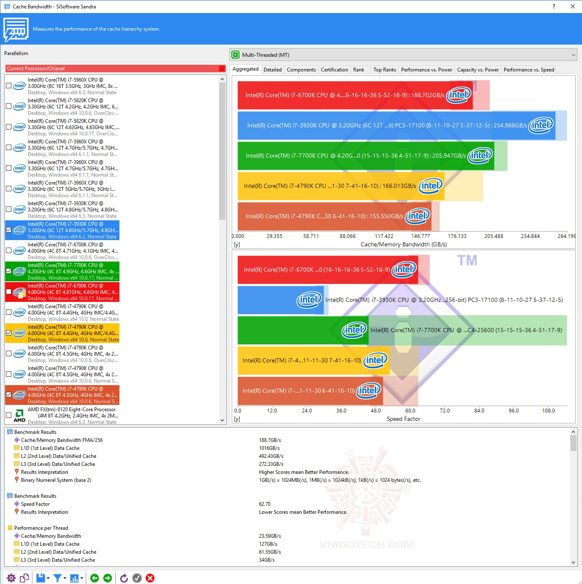Image resolution: width=582 pixels, height=584 pixels.
Task: Check the red highlighted i7-6700K checkbox
Action: 9,292
